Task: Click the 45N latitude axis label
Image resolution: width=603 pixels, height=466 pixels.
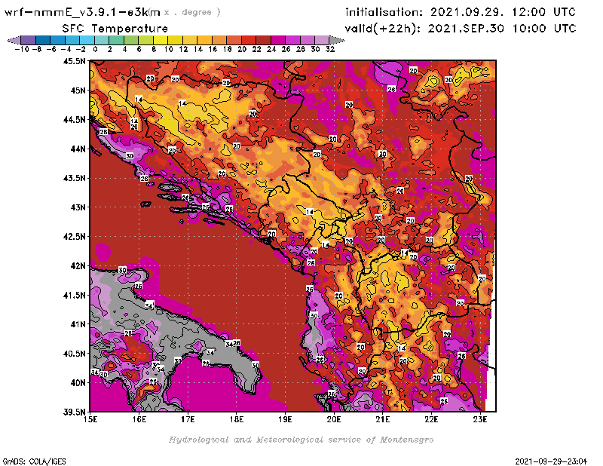Action: 78,90
